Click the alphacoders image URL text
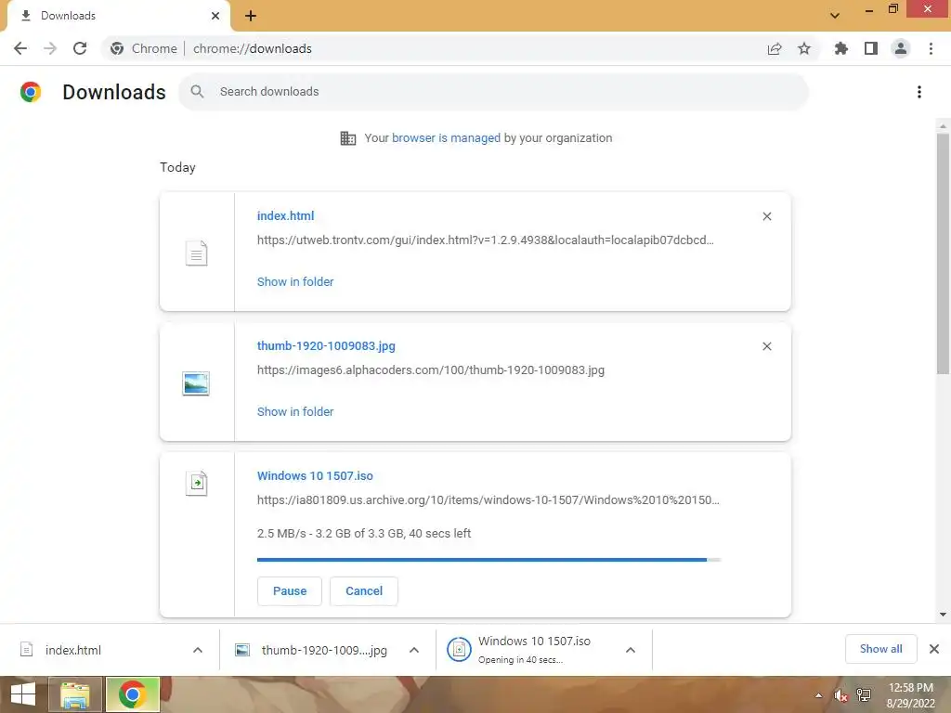Viewport: 951px width, 713px height. coord(431,370)
